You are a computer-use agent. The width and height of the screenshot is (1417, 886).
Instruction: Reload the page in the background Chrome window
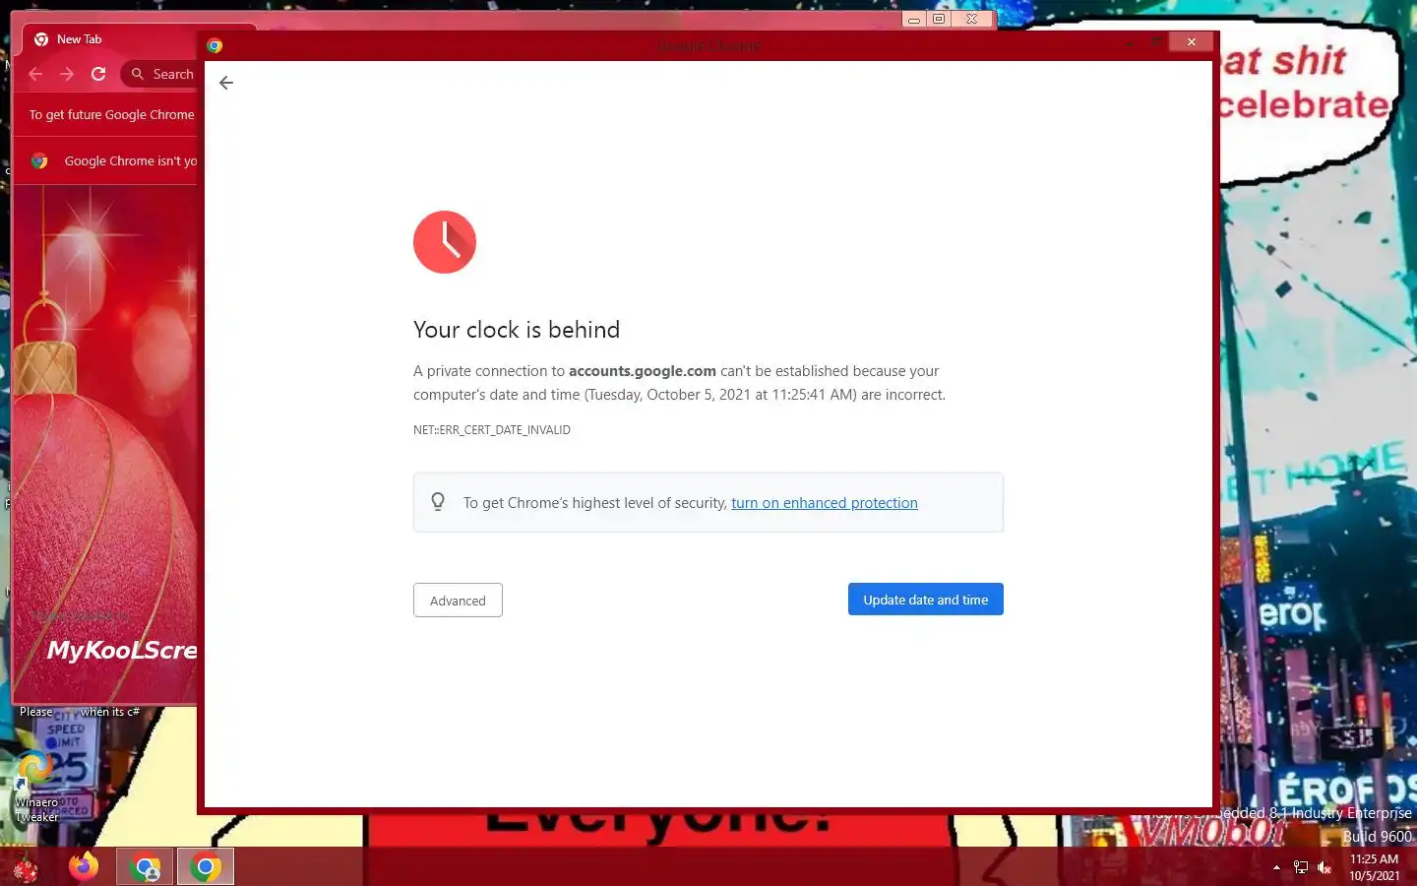[x=98, y=74]
